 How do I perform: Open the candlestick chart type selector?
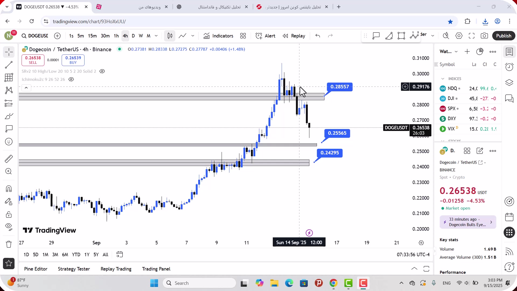(x=170, y=36)
